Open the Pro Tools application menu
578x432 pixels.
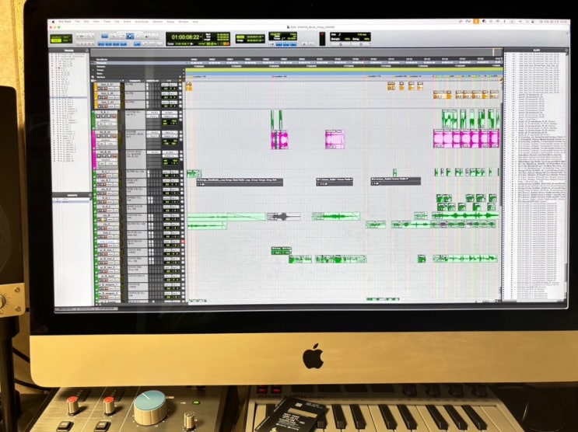coord(65,22)
